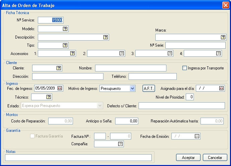Screen dimensions: 231x166
Task: Click into the Notas text field
Action: 78,158
